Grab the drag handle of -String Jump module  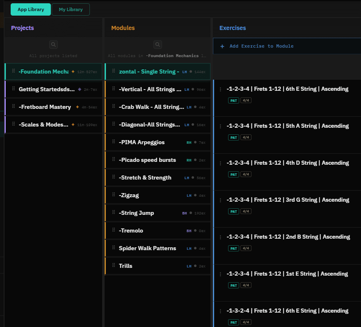114,212
